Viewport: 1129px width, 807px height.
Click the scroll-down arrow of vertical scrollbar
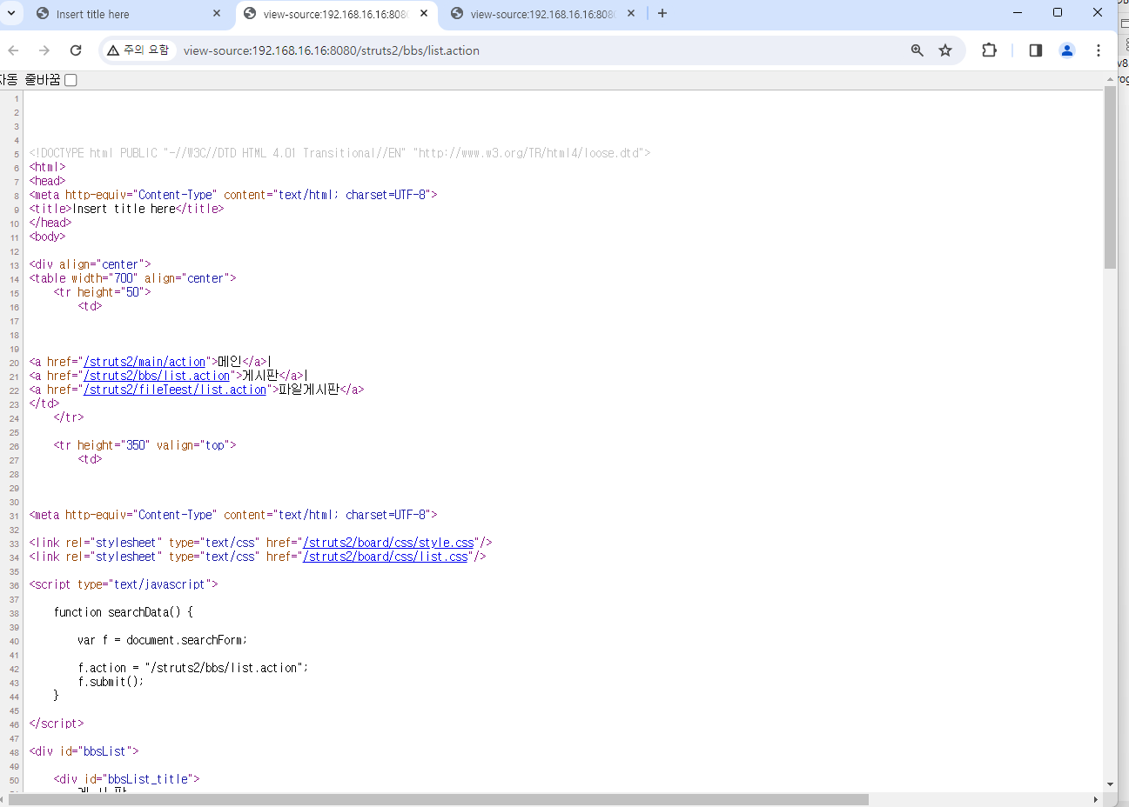pos(1110,784)
